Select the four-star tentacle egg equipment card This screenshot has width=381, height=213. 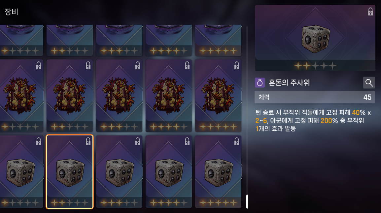click(169, 96)
